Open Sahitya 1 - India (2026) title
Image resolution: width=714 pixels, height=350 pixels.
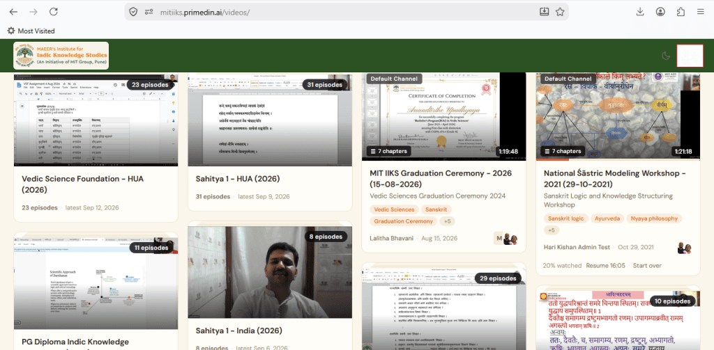(238, 331)
